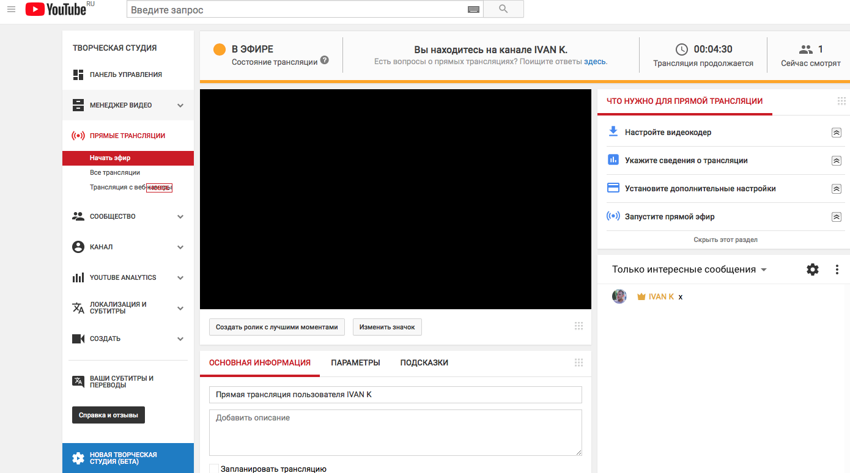Open the Только интересные сообщения dropdown
This screenshot has height=473, width=850.
[x=690, y=269]
